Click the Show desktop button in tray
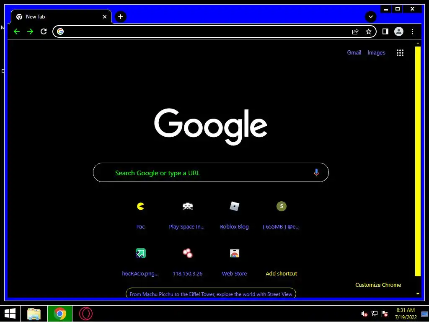The height and width of the screenshot is (322, 429). click(x=425, y=314)
